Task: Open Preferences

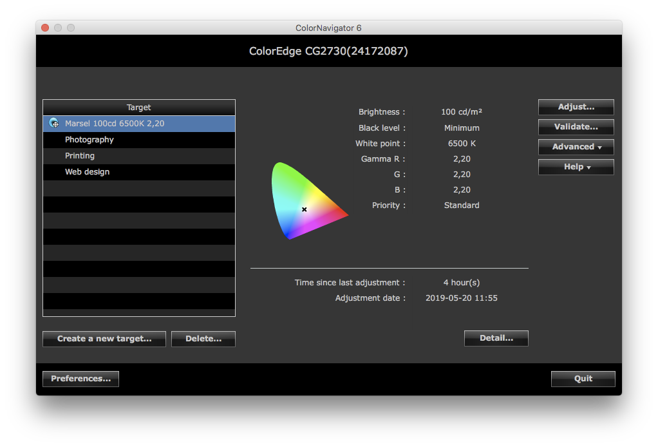Action: (x=80, y=379)
